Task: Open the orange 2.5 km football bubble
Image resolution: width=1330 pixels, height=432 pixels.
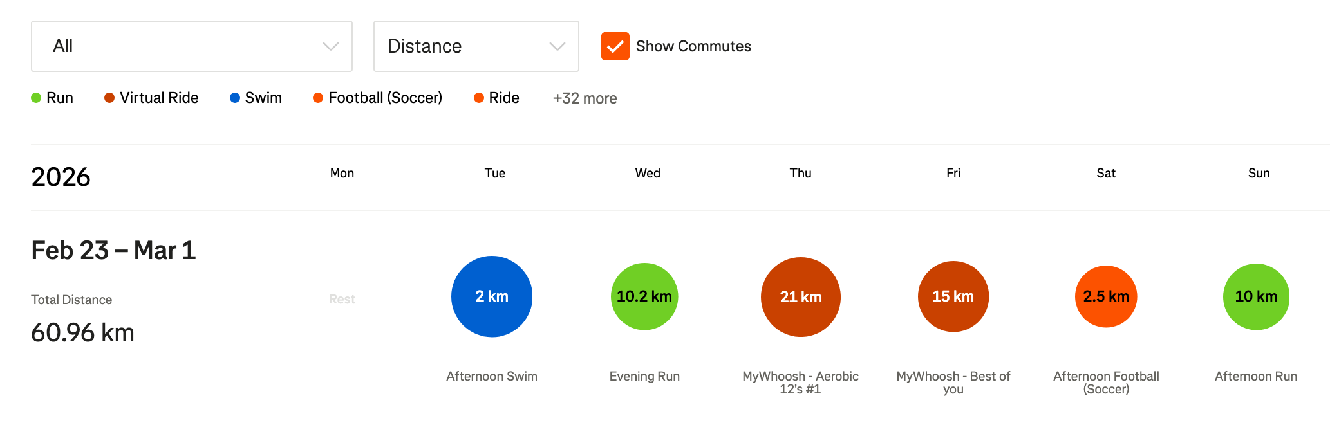Action: coord(1106,296)
